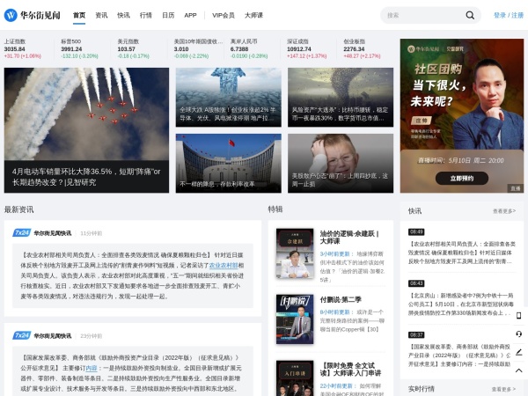528x396 pixels.
Task: Open the 农业农村部 hyperlink in article
Action: [224, 265]
